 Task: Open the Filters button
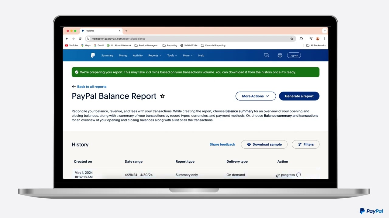coord(305,144)
